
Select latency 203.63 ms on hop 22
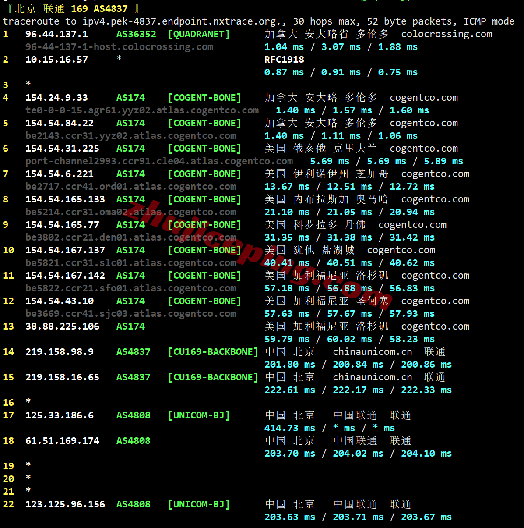coord(290,517)
